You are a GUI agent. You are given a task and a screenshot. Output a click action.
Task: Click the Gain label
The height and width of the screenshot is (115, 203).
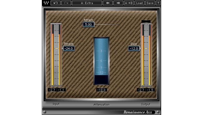(134, 44)
